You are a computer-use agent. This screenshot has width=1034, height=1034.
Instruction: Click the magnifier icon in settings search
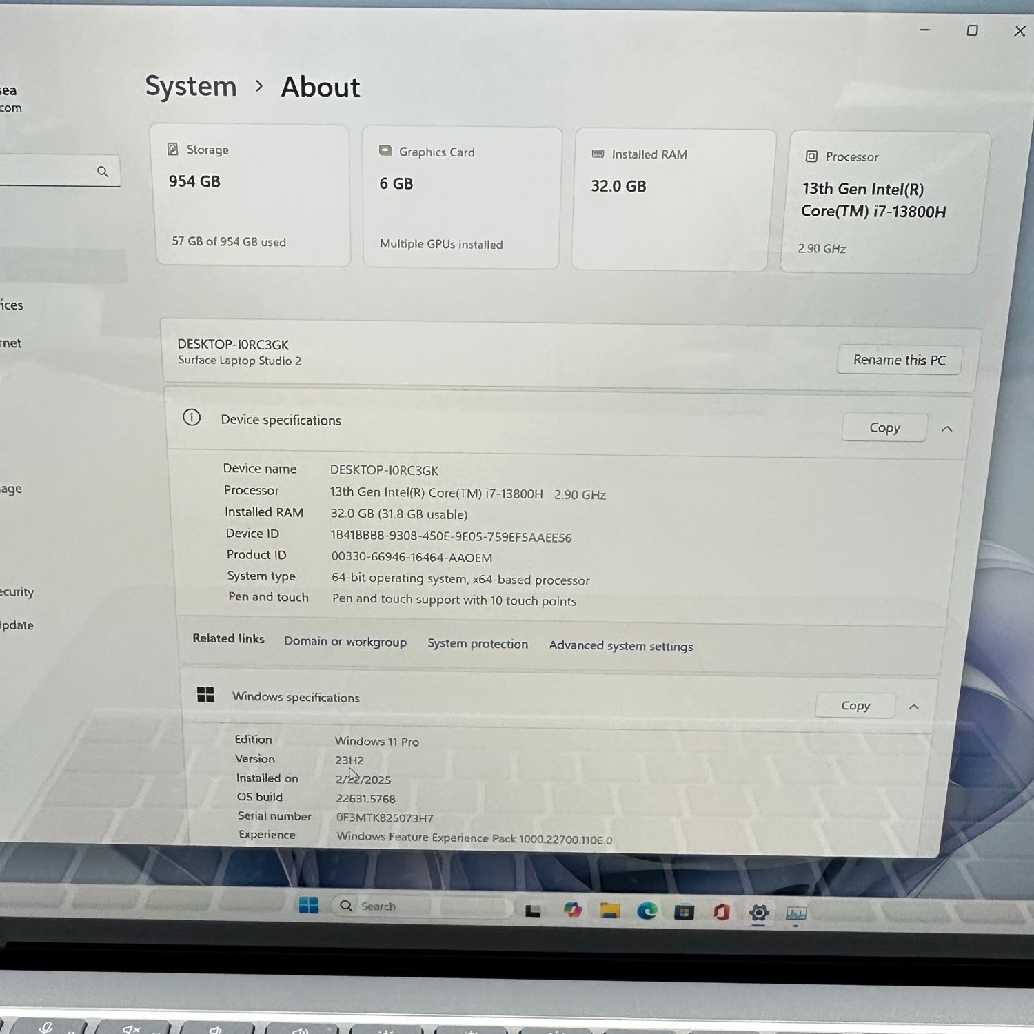[x=103, y=172]
